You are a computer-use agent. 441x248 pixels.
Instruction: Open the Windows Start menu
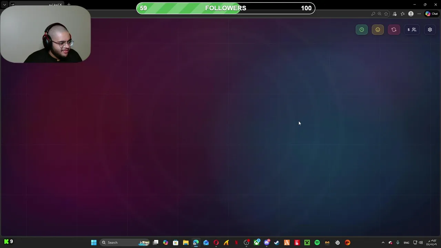click(94, 242)
